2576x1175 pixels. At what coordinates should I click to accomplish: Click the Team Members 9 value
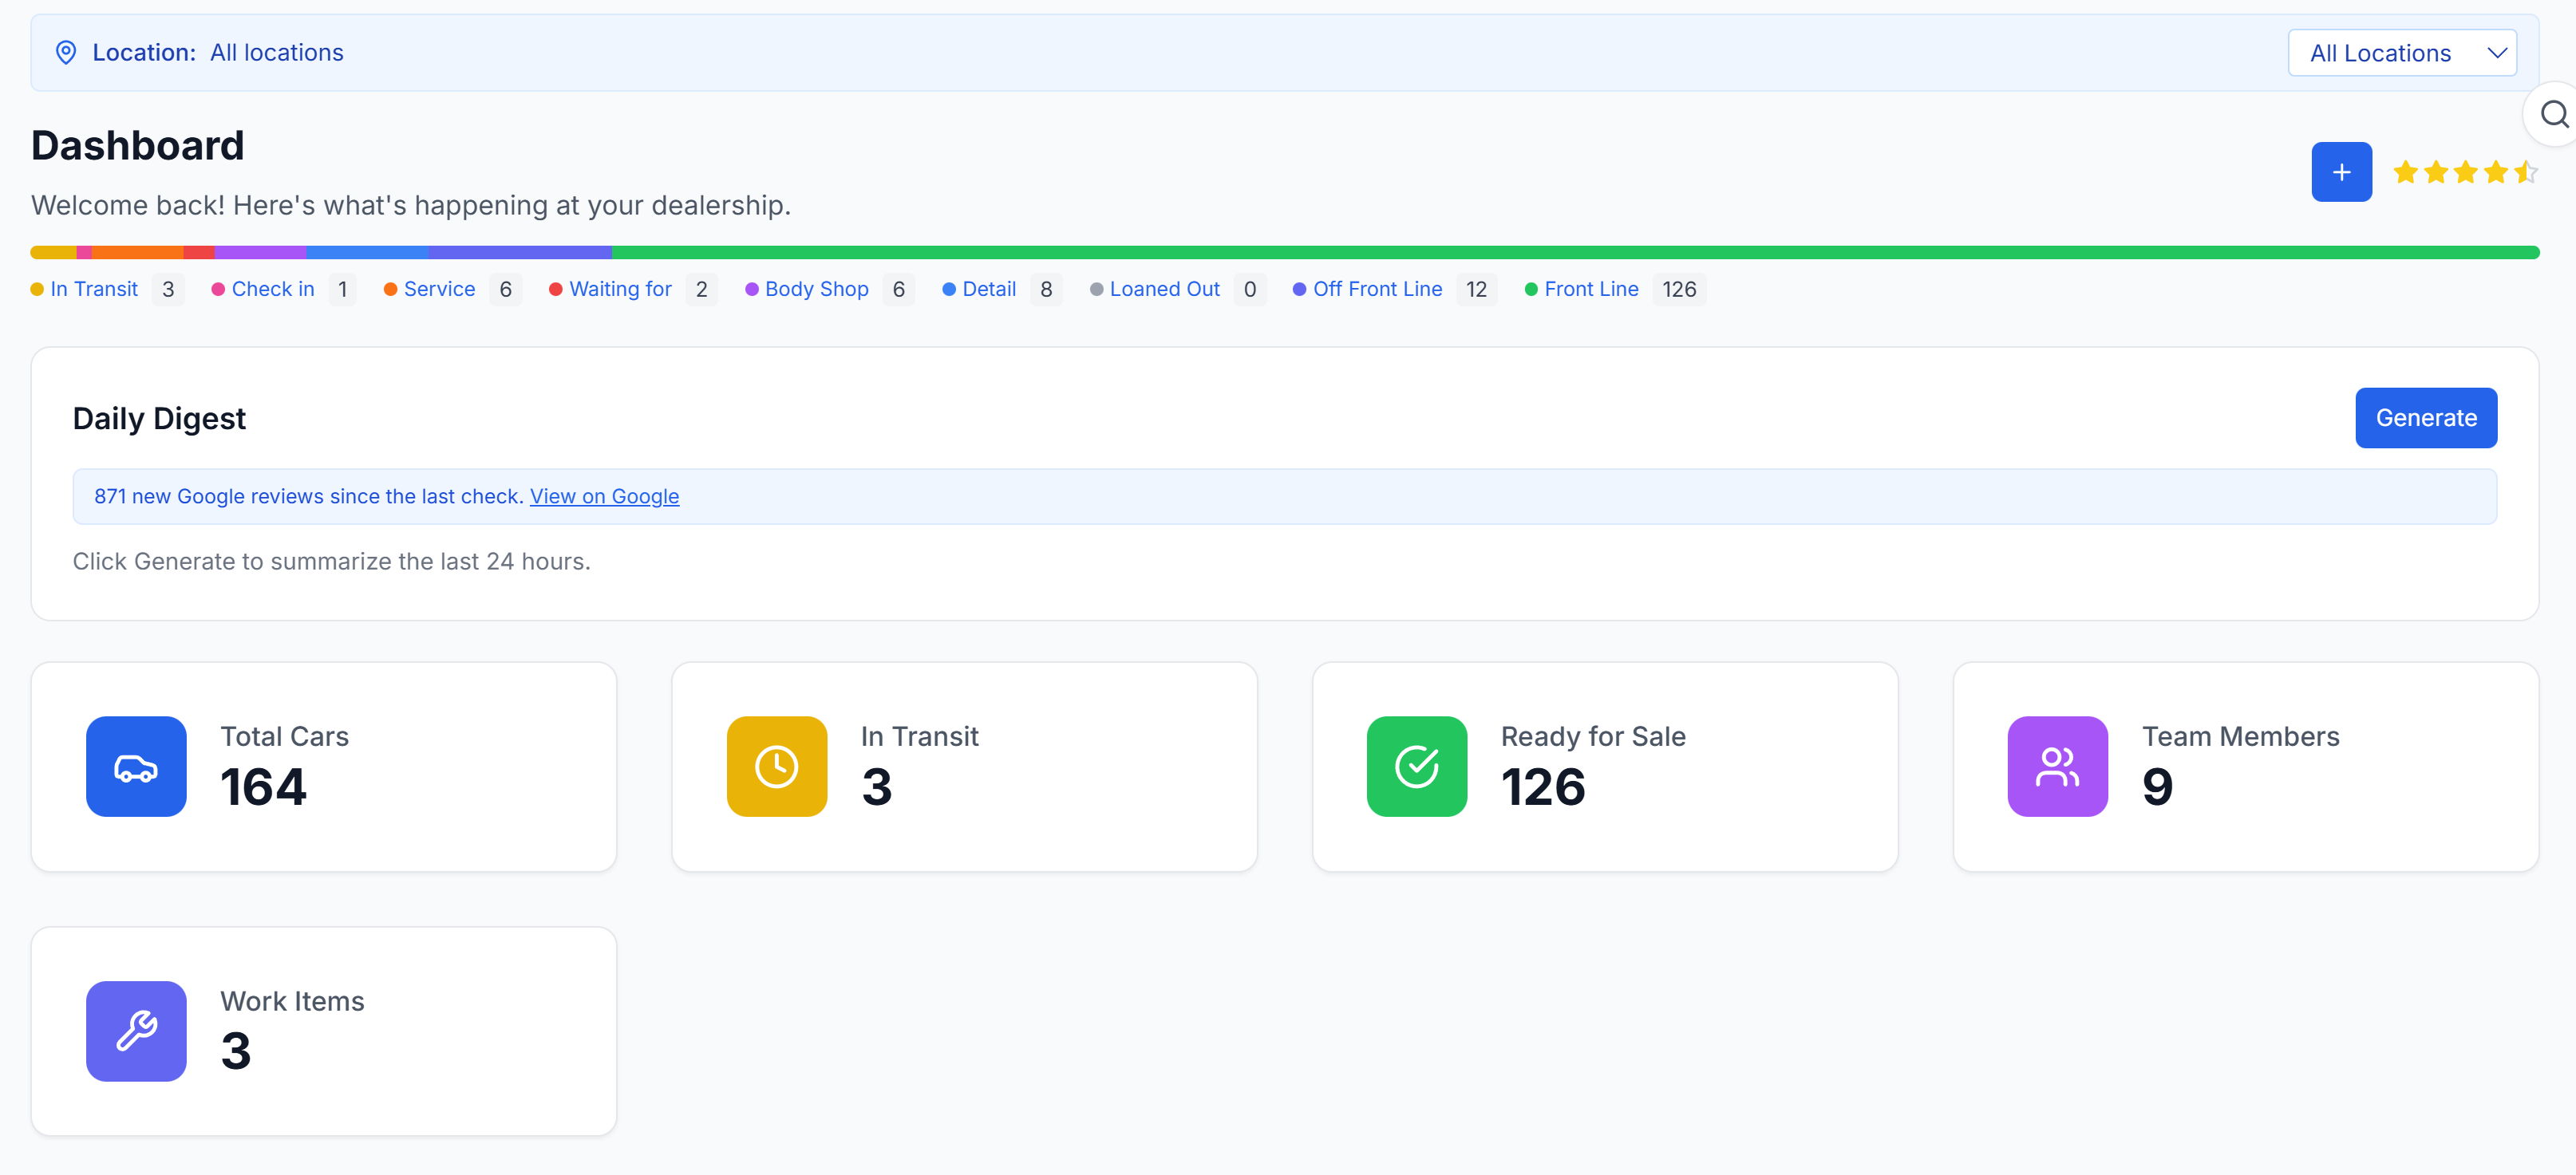(2157, 787)
